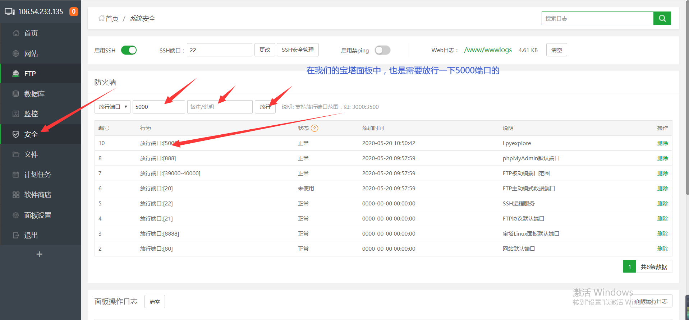689x320 pixels.
Task: Click the shield icon for 安全
Action: [x=16, y=134]
